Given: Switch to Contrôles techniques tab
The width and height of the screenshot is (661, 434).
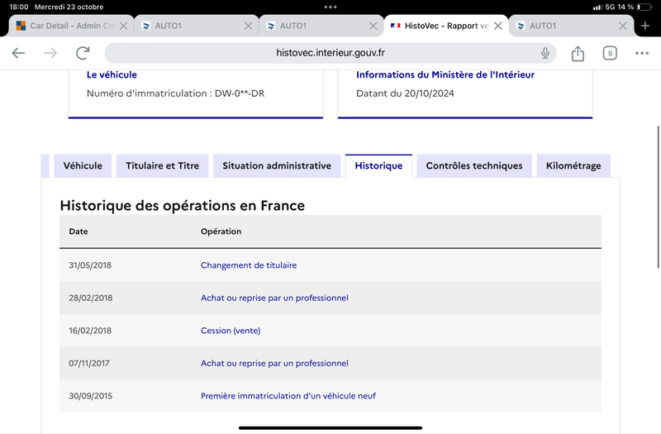Looking at the screenshot, I should pos(474,166).
